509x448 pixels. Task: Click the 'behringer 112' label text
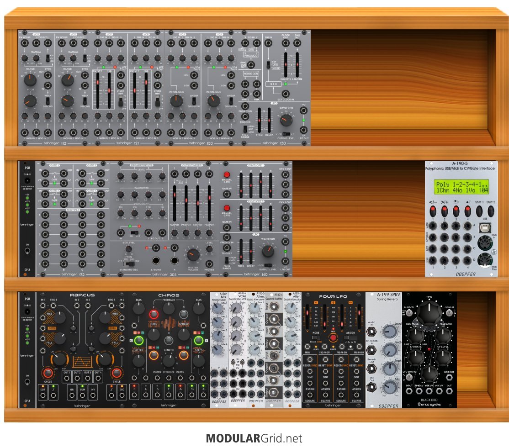tap(54, 143)
